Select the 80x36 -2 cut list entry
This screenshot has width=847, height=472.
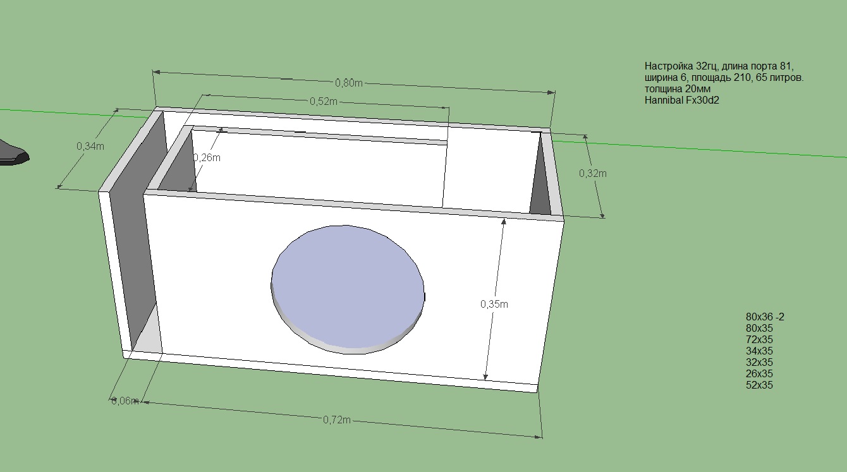tap(765, 317)
